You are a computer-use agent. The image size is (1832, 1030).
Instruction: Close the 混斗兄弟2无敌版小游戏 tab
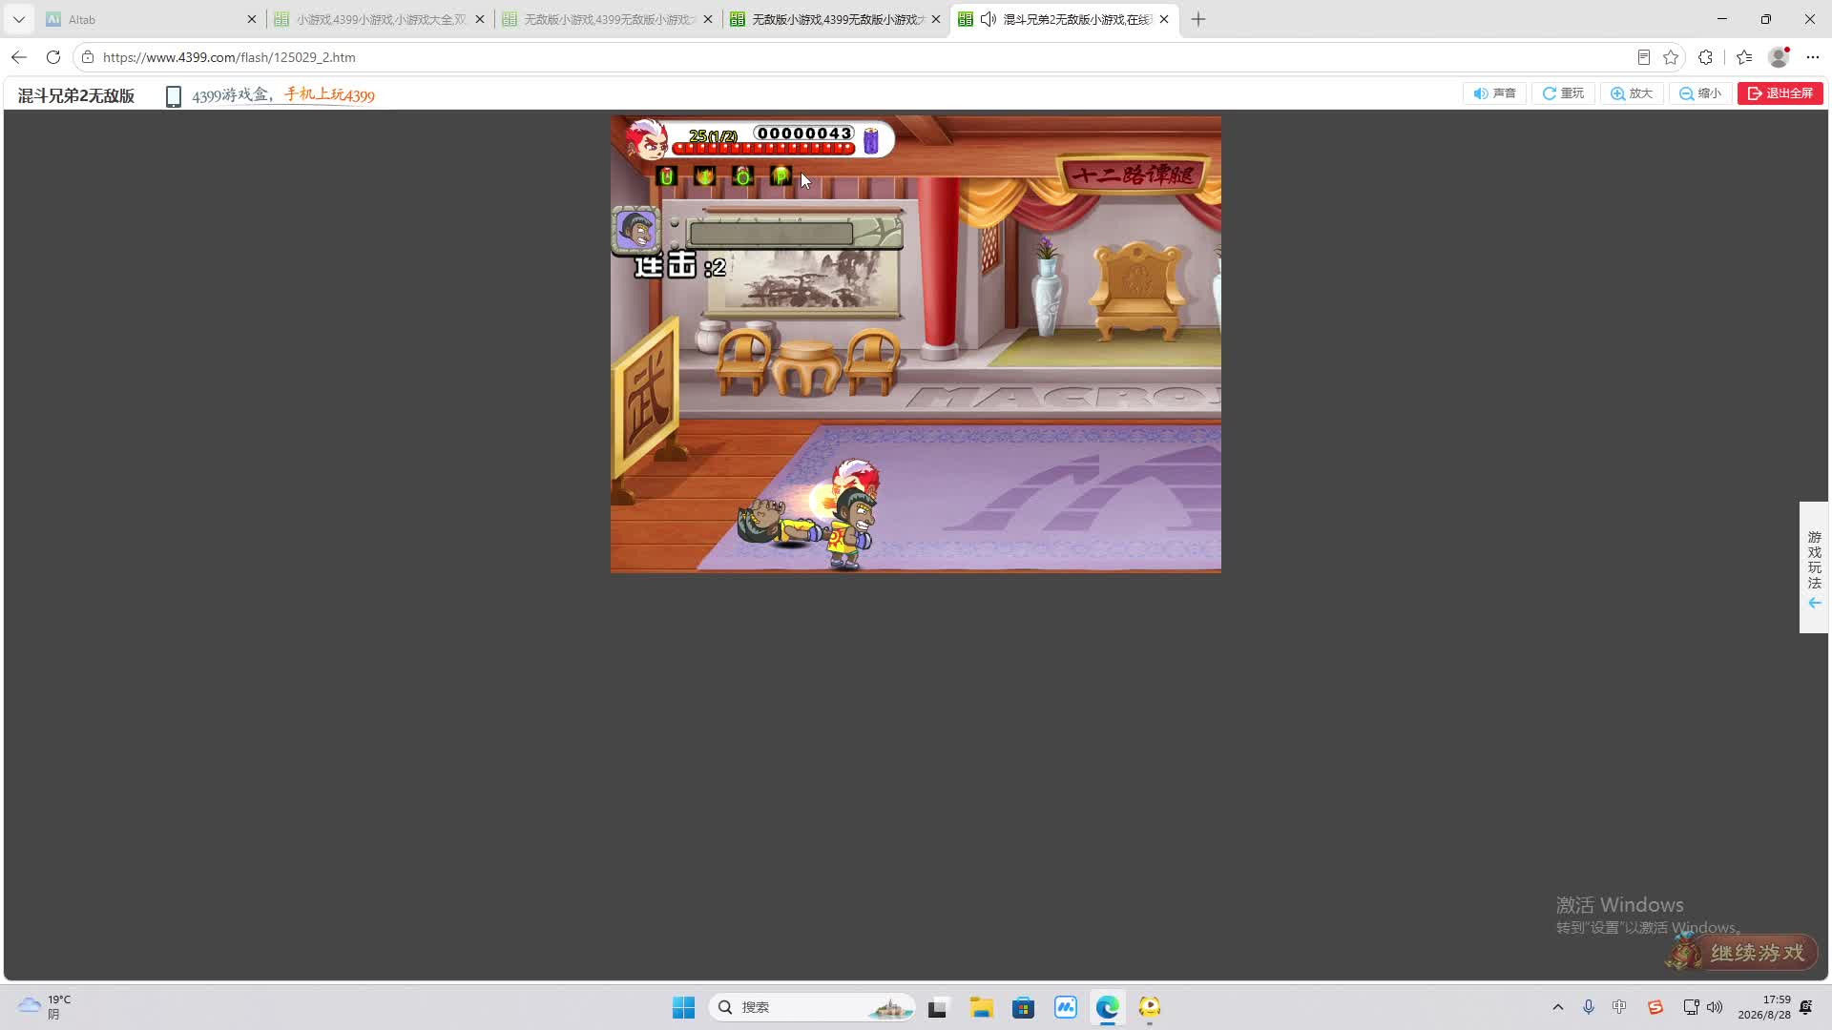(1164, 19)
